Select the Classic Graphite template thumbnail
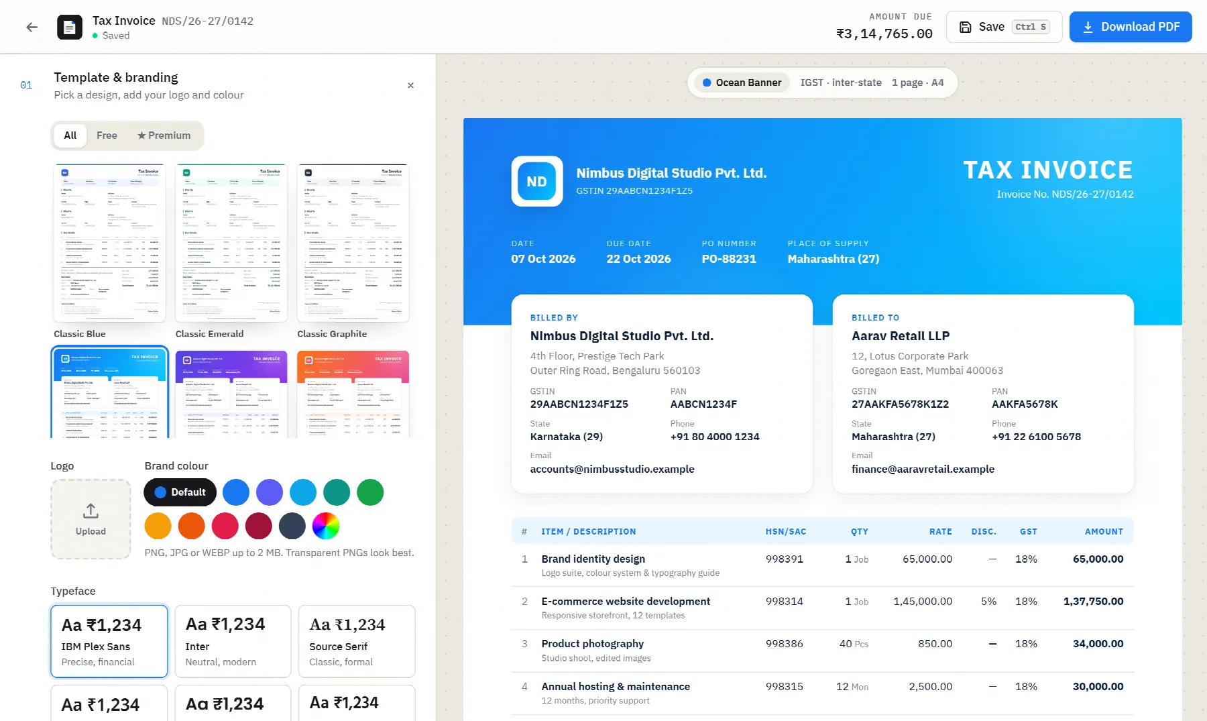The width and height of the screenshot is (1207, 721). (x=353, y=243)
